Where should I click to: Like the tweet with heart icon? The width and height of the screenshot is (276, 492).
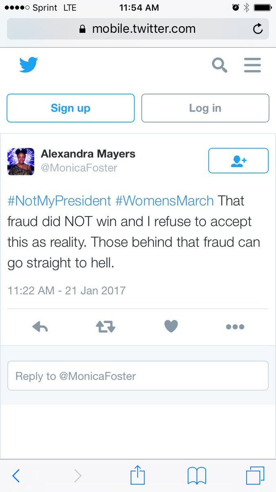[x=171, y=326]
